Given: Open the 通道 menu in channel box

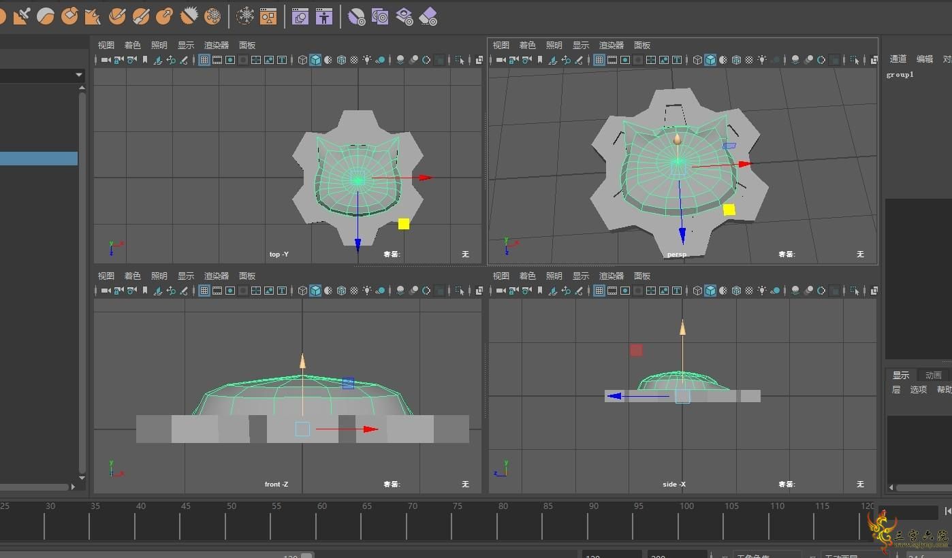Looking at the screenshot, I should [898, 59].
